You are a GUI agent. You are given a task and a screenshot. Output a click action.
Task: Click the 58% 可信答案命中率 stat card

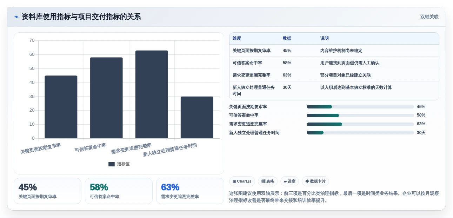coord(119,191)
